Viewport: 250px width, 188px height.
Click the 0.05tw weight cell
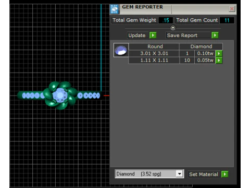tap(205, 60)
